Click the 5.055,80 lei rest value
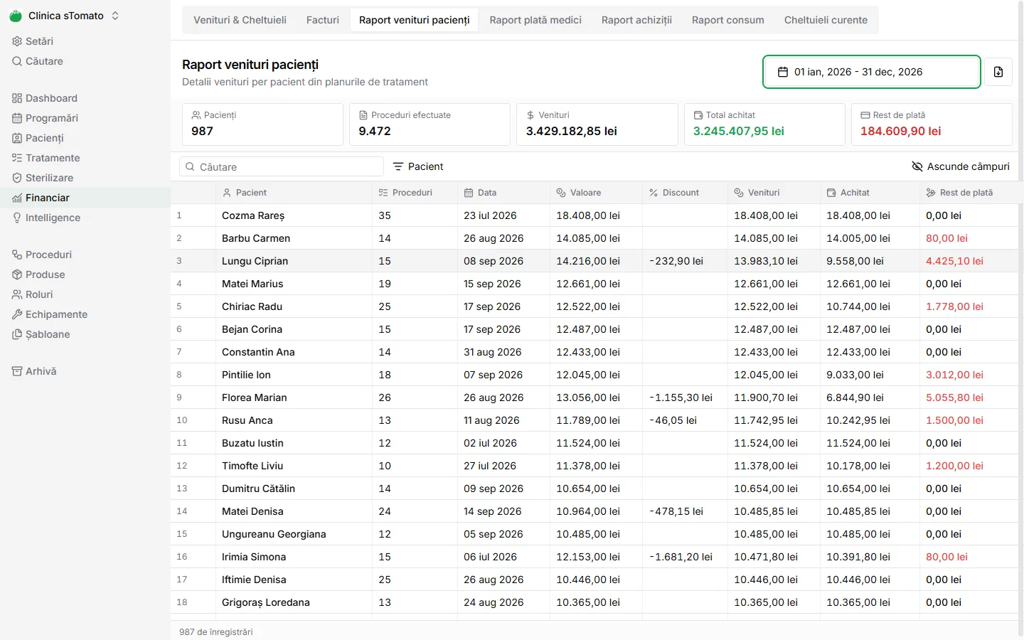 pos(954,398)
